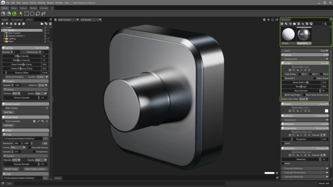
Task: Activate the polygon selection tool
Action: 44,14
